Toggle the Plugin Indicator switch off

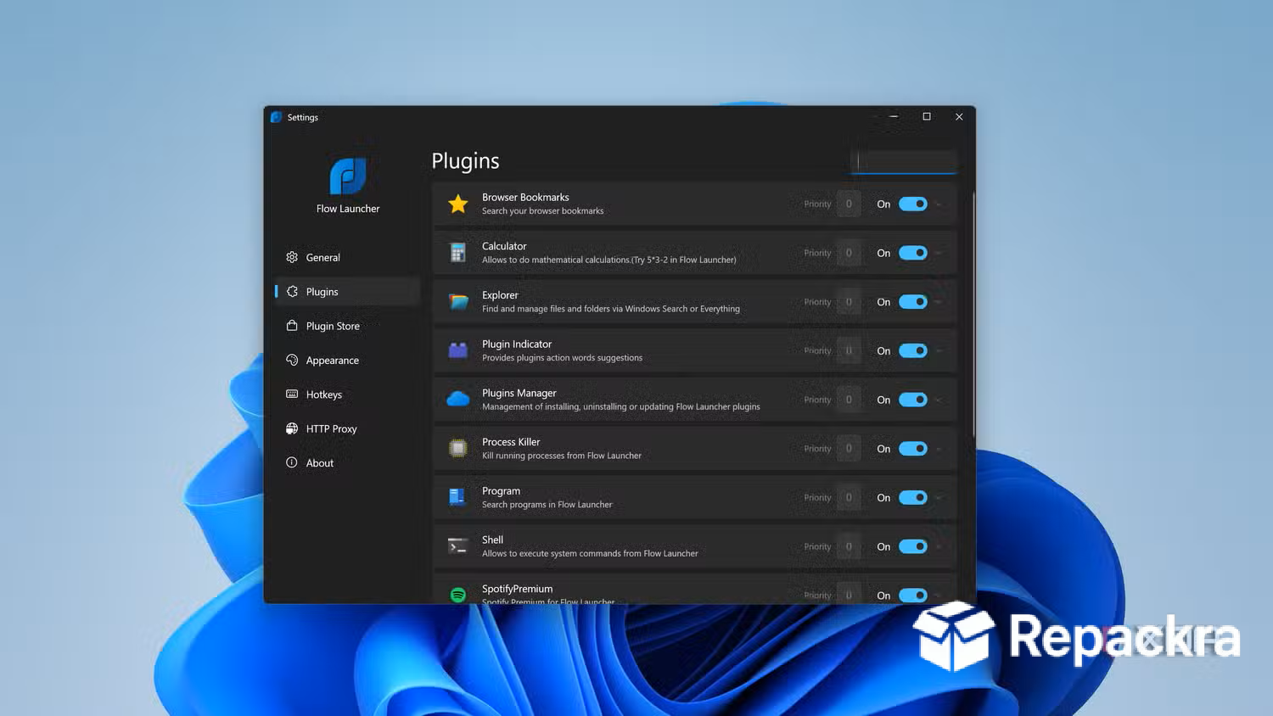[913, 350]
